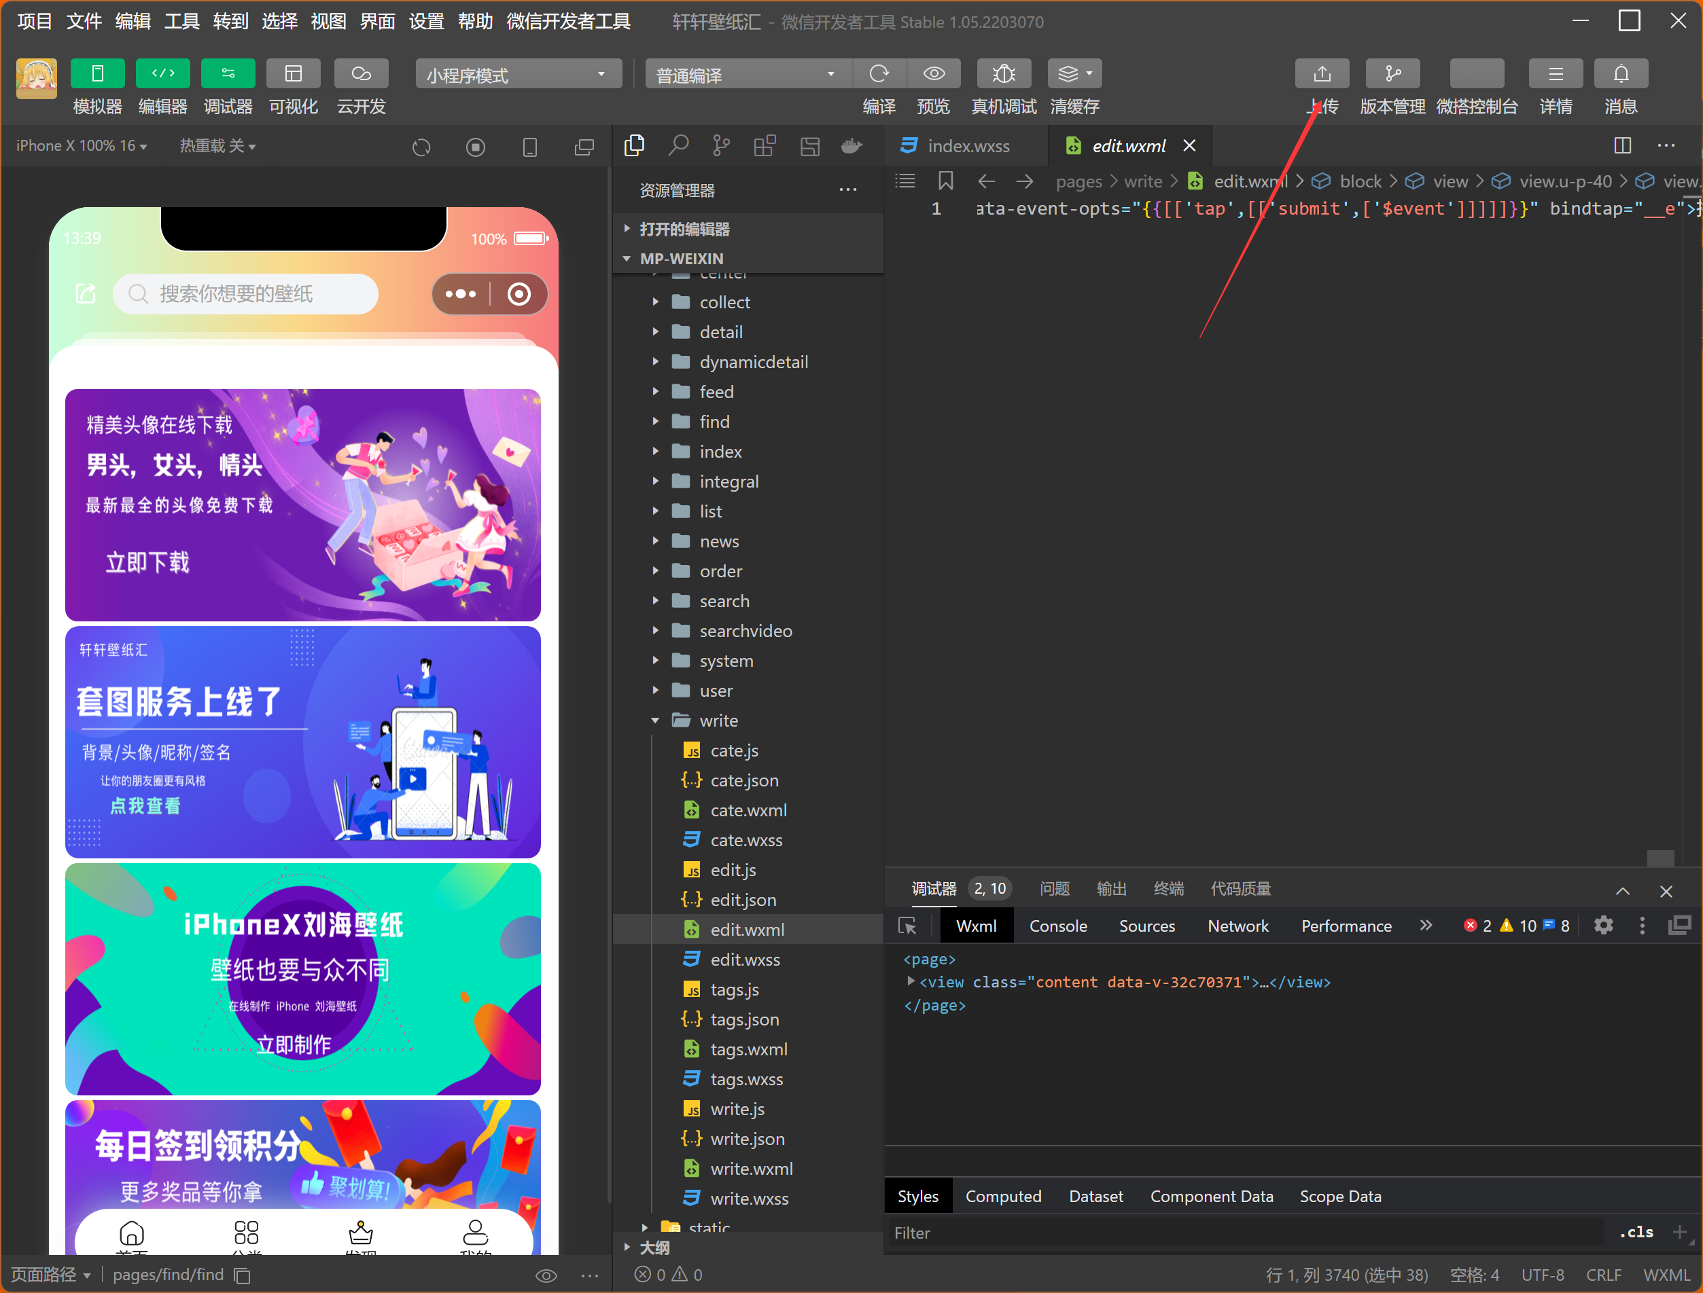Split the editor with the split icon
Viewport: 1703px width, 1293px height.
pyautogui.click(x=1622, y=145)
